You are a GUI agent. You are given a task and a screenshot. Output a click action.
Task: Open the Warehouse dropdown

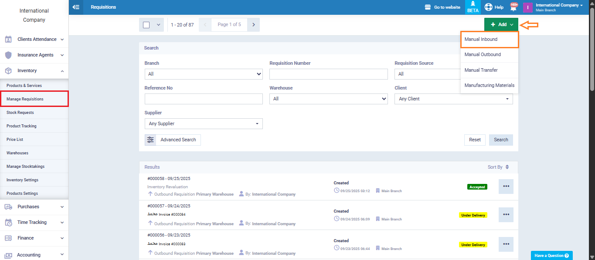tap(328, 99)
